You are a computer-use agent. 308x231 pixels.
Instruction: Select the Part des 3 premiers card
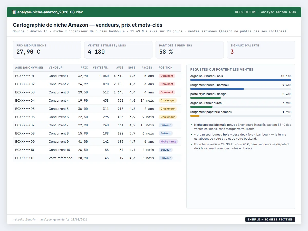190,50
